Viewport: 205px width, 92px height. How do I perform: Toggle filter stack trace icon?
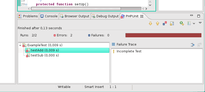[x=193, y=45]
